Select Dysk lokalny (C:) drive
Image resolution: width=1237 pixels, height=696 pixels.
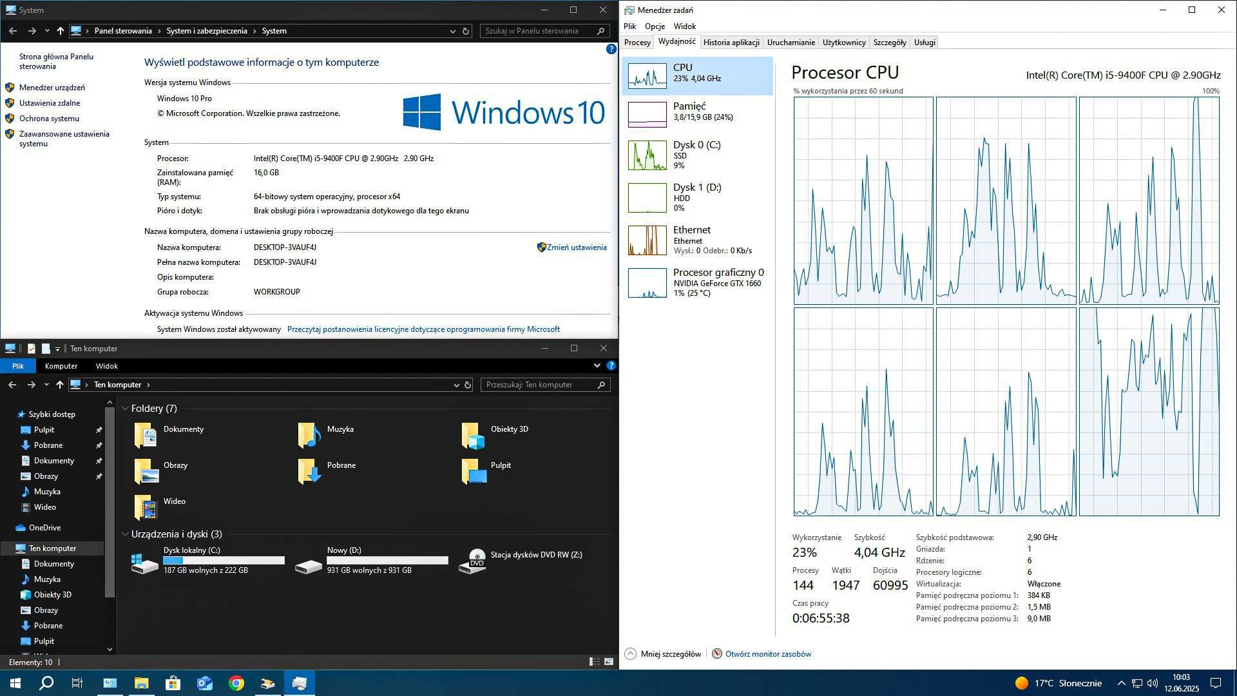coord(207,561)
